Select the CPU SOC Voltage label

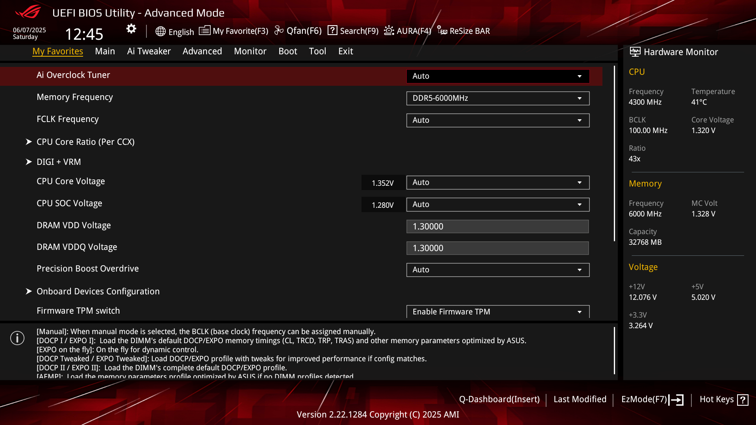pos(69,203)
